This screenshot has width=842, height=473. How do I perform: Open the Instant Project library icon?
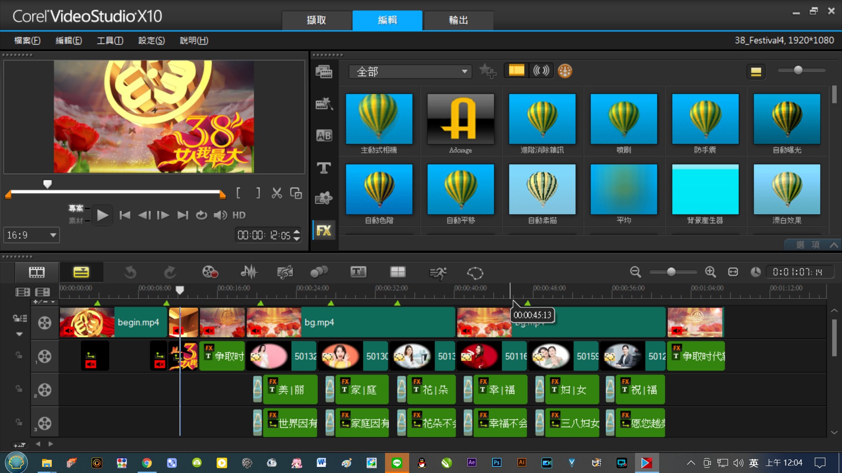pyautogui.click(x=324, y=104)
